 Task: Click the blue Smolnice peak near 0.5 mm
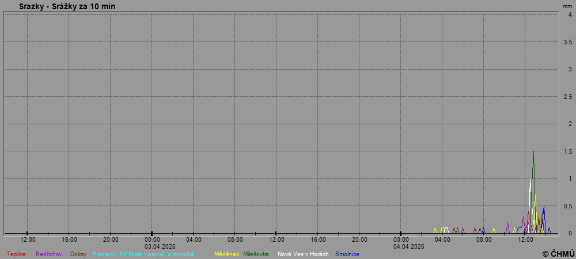coord(544,207)
